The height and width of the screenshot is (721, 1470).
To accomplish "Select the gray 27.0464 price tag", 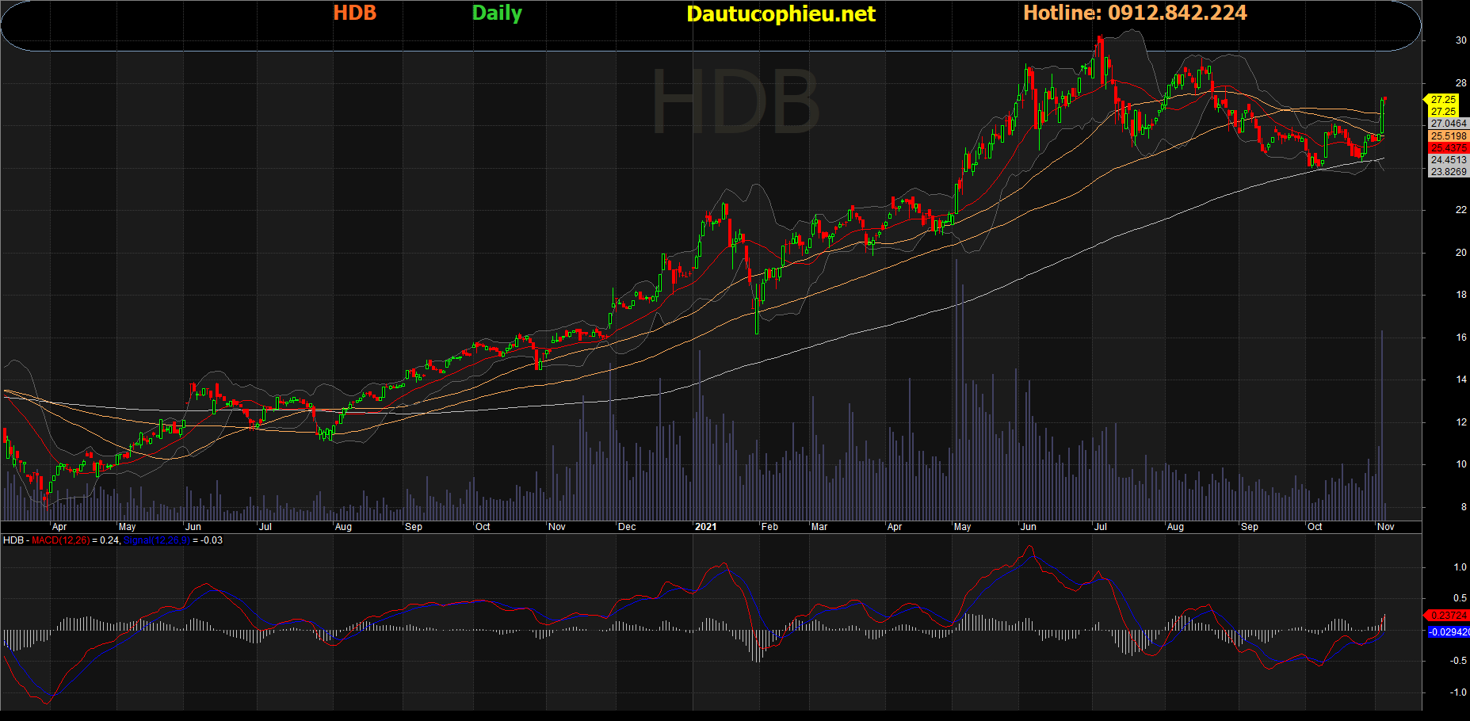I will (1448, 124).
